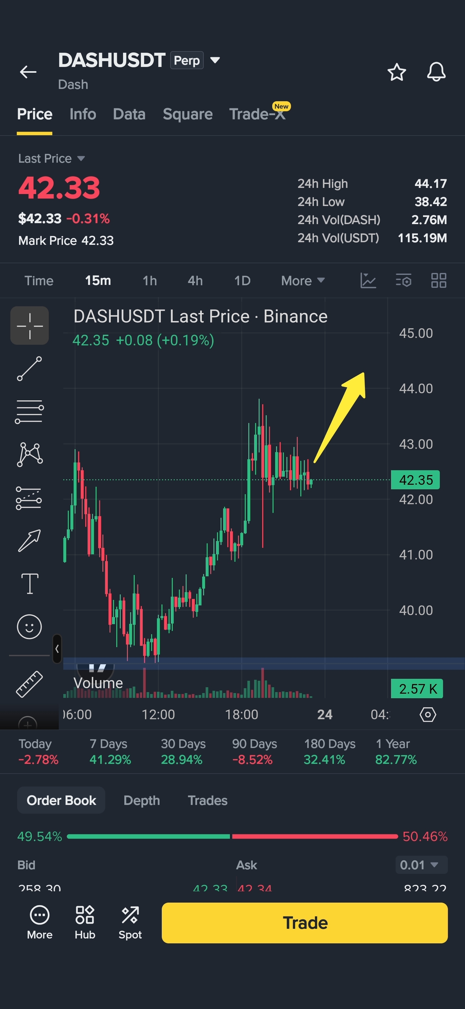Show the Trades view
465x1009 pixels.
click(x=208, y=800)
